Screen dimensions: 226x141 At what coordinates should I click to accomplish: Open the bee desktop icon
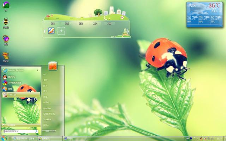tap(6, 22)
